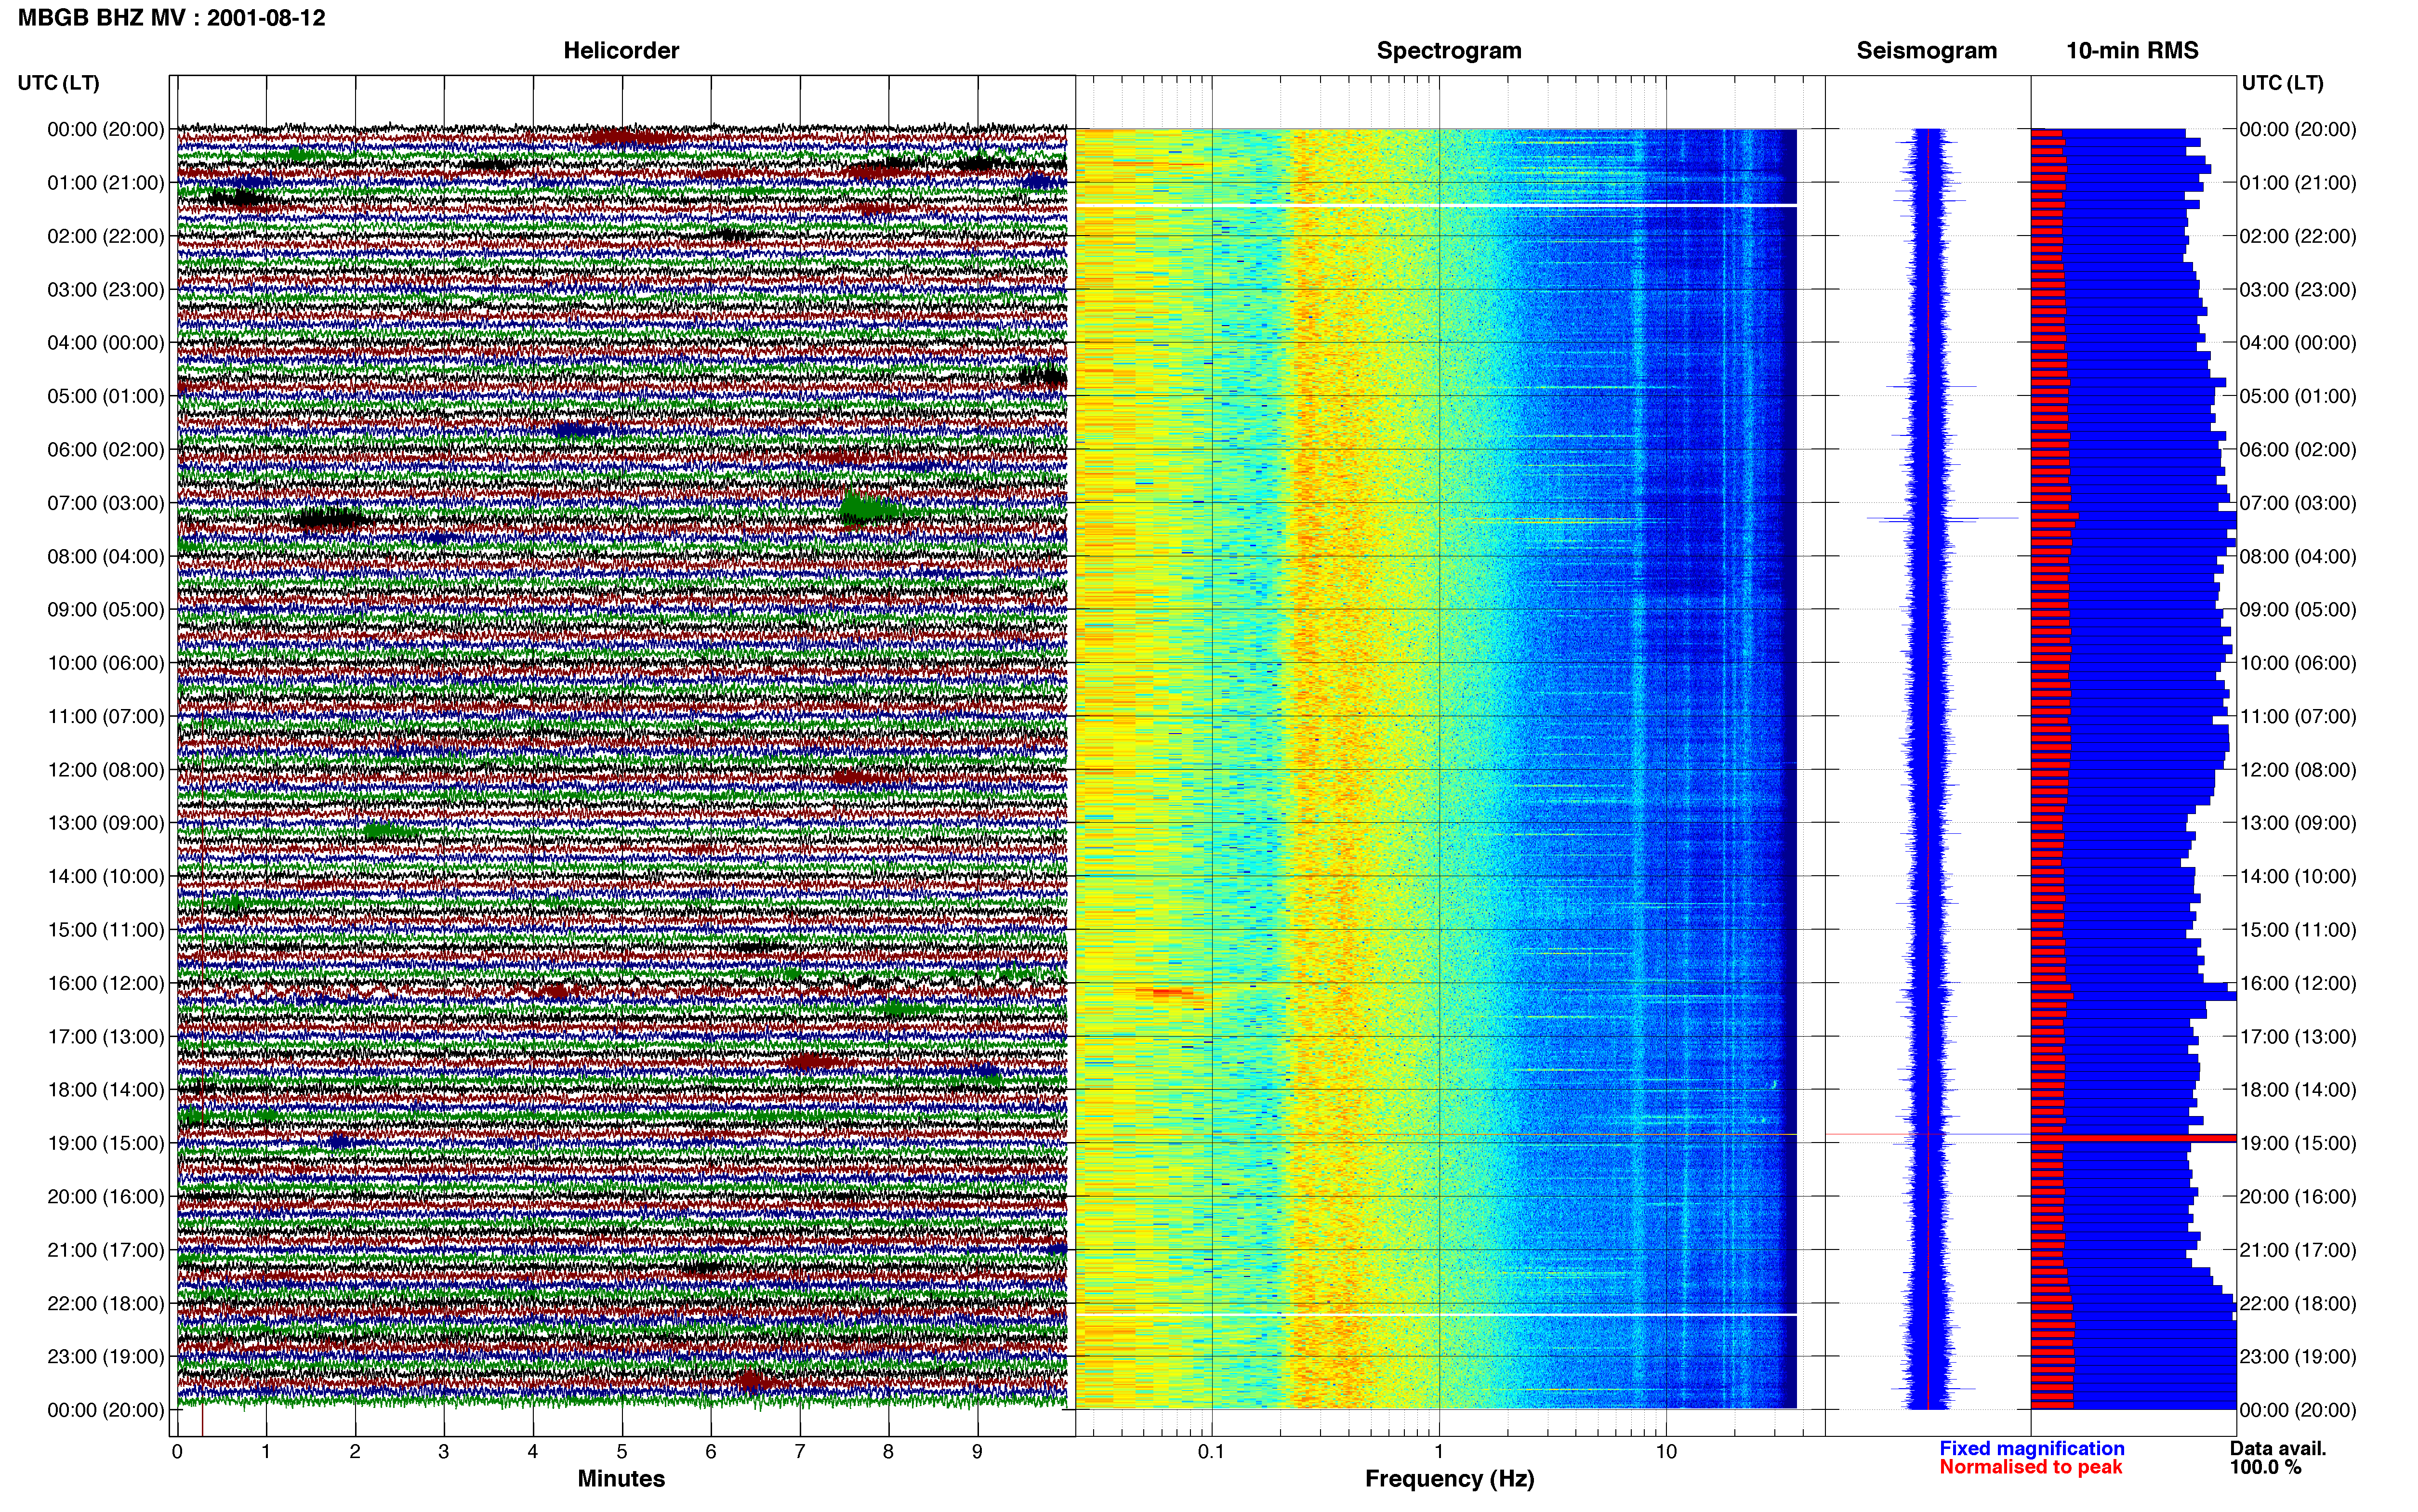The image size is (2418, 1512).
Task: Click right-side time label '19:00 (15:00)'
Action: pyautogui.click(x=2298, y=1143)
